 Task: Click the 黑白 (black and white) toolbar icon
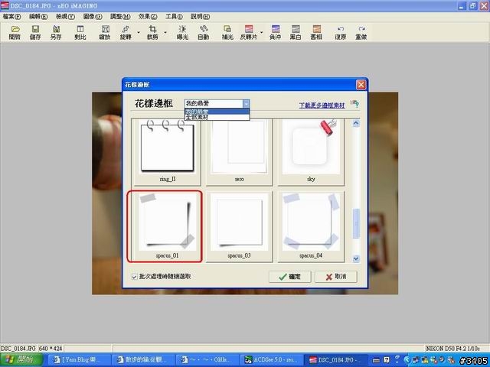[296, 32]
